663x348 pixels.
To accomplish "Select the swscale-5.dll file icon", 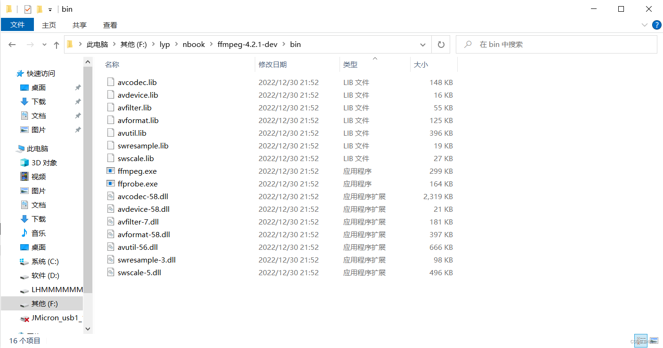I will click(111, 272).
